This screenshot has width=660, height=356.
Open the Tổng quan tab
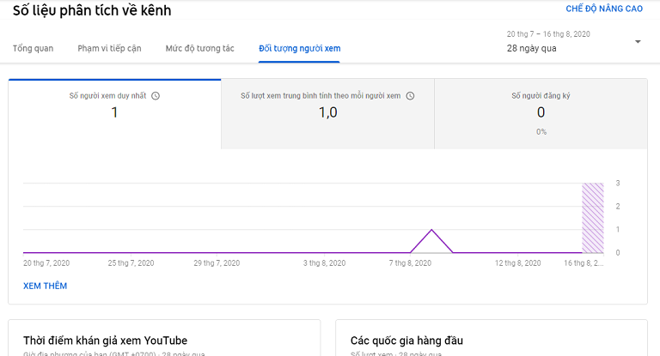pyautogui.click(x=33, y=48)
